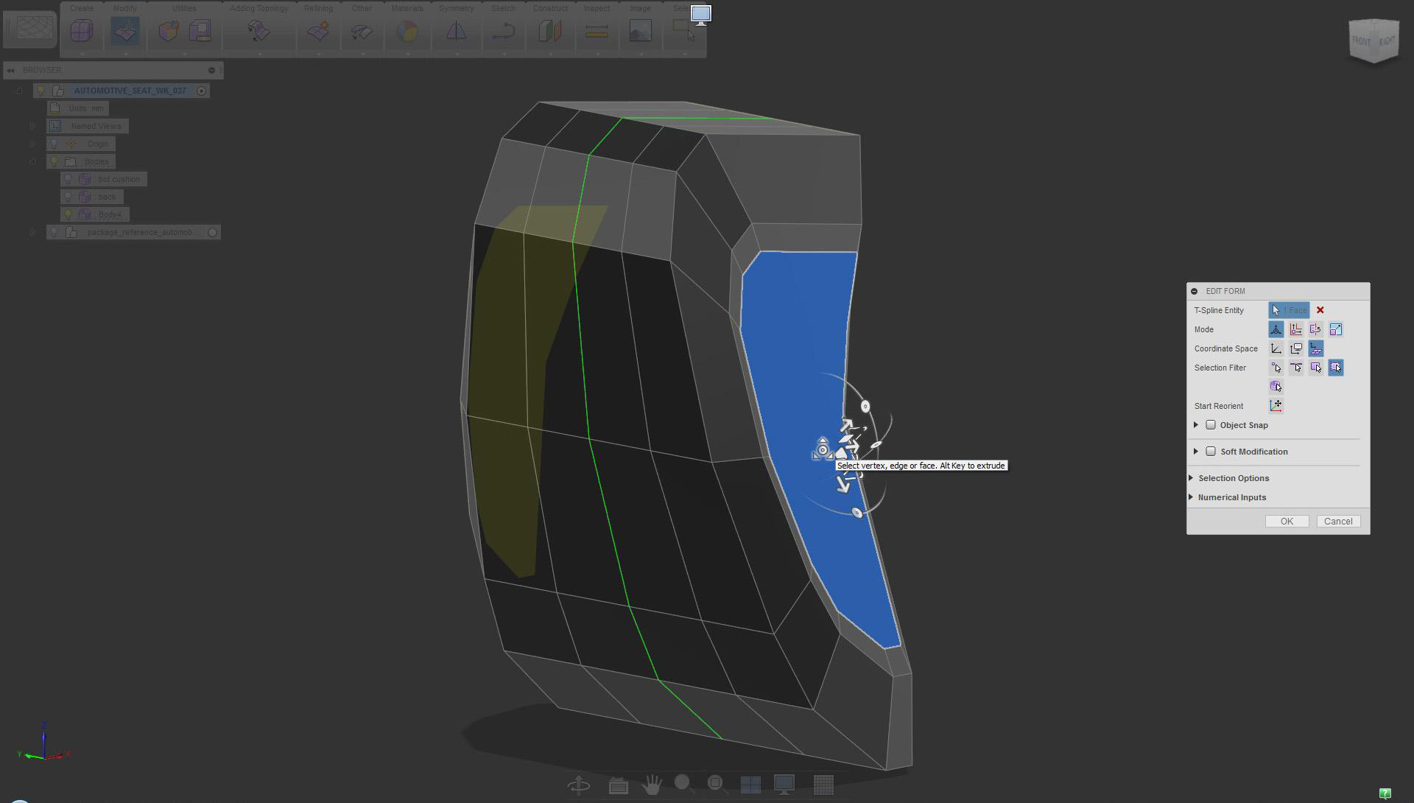1414x803 pixels.
Task: Click the Start Reorient icon
Action: click(1276, 406)
